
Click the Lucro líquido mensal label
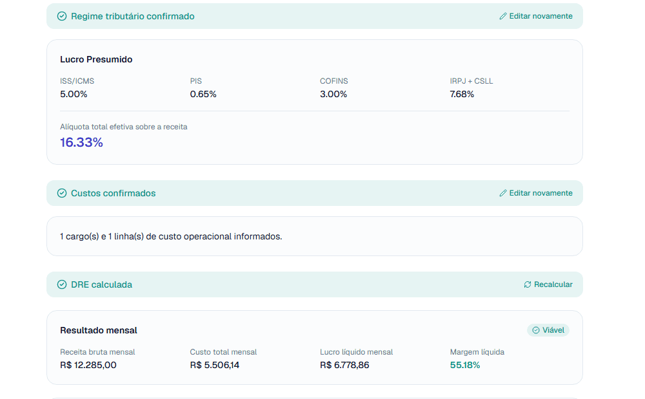click(357, 352)
